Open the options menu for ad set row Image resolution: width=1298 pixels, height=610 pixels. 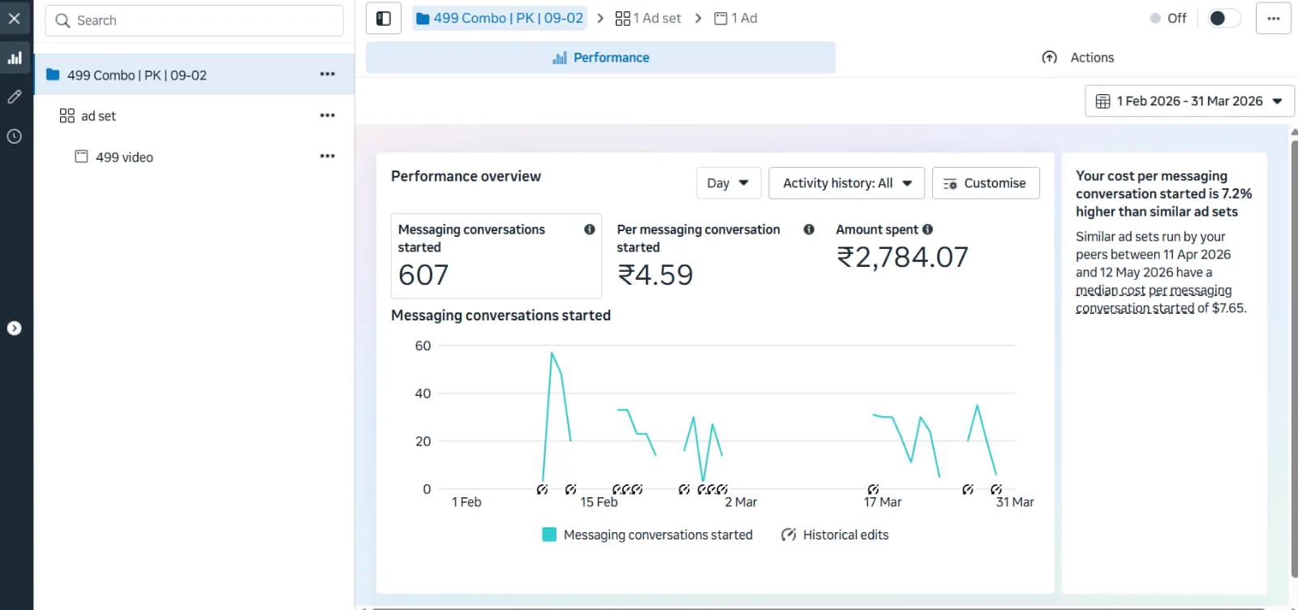[327, 115]
